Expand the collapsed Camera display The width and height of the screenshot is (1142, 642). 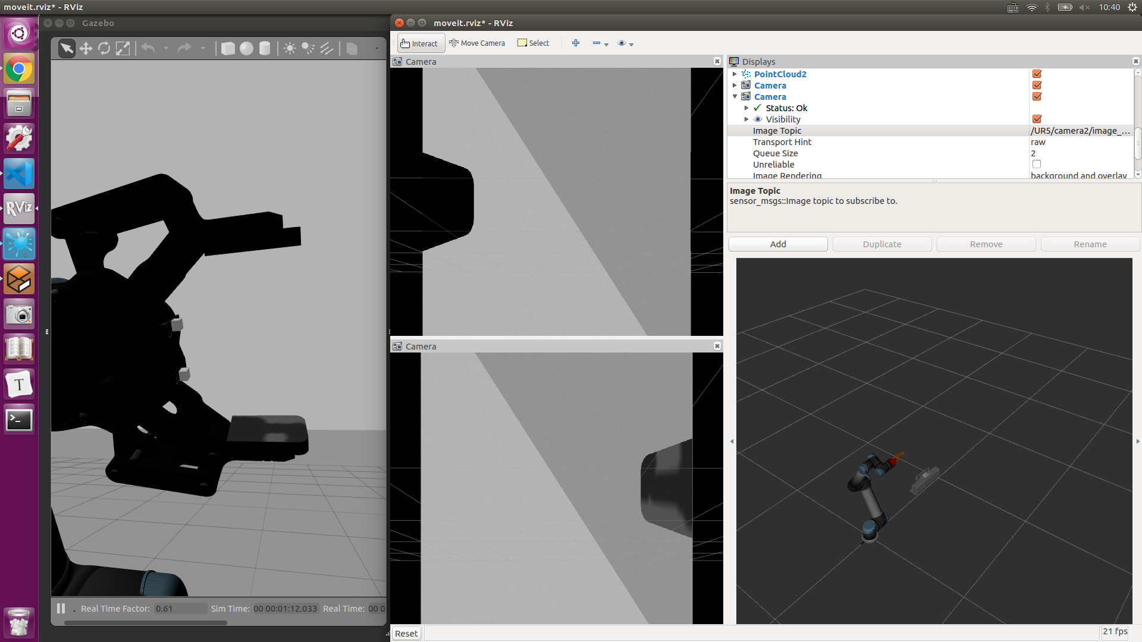pyautogui.click(x=735, y=85)
